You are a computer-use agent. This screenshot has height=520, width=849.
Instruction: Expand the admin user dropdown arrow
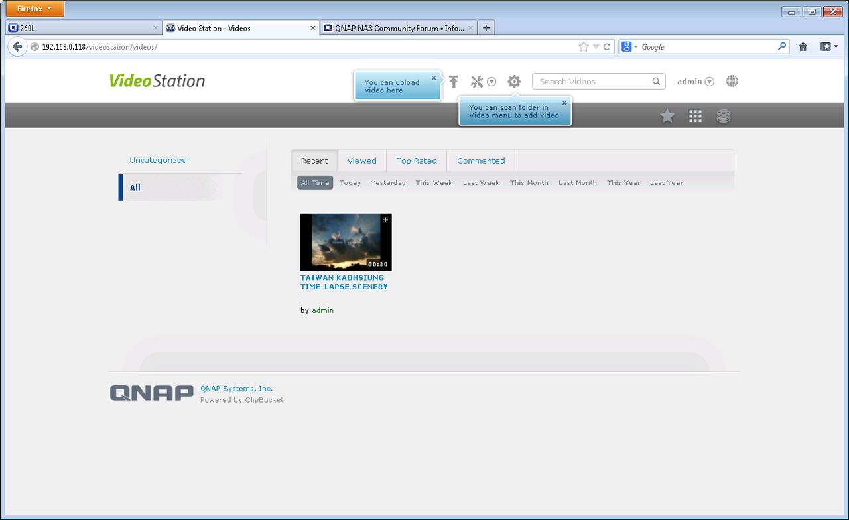click(709, 82)
